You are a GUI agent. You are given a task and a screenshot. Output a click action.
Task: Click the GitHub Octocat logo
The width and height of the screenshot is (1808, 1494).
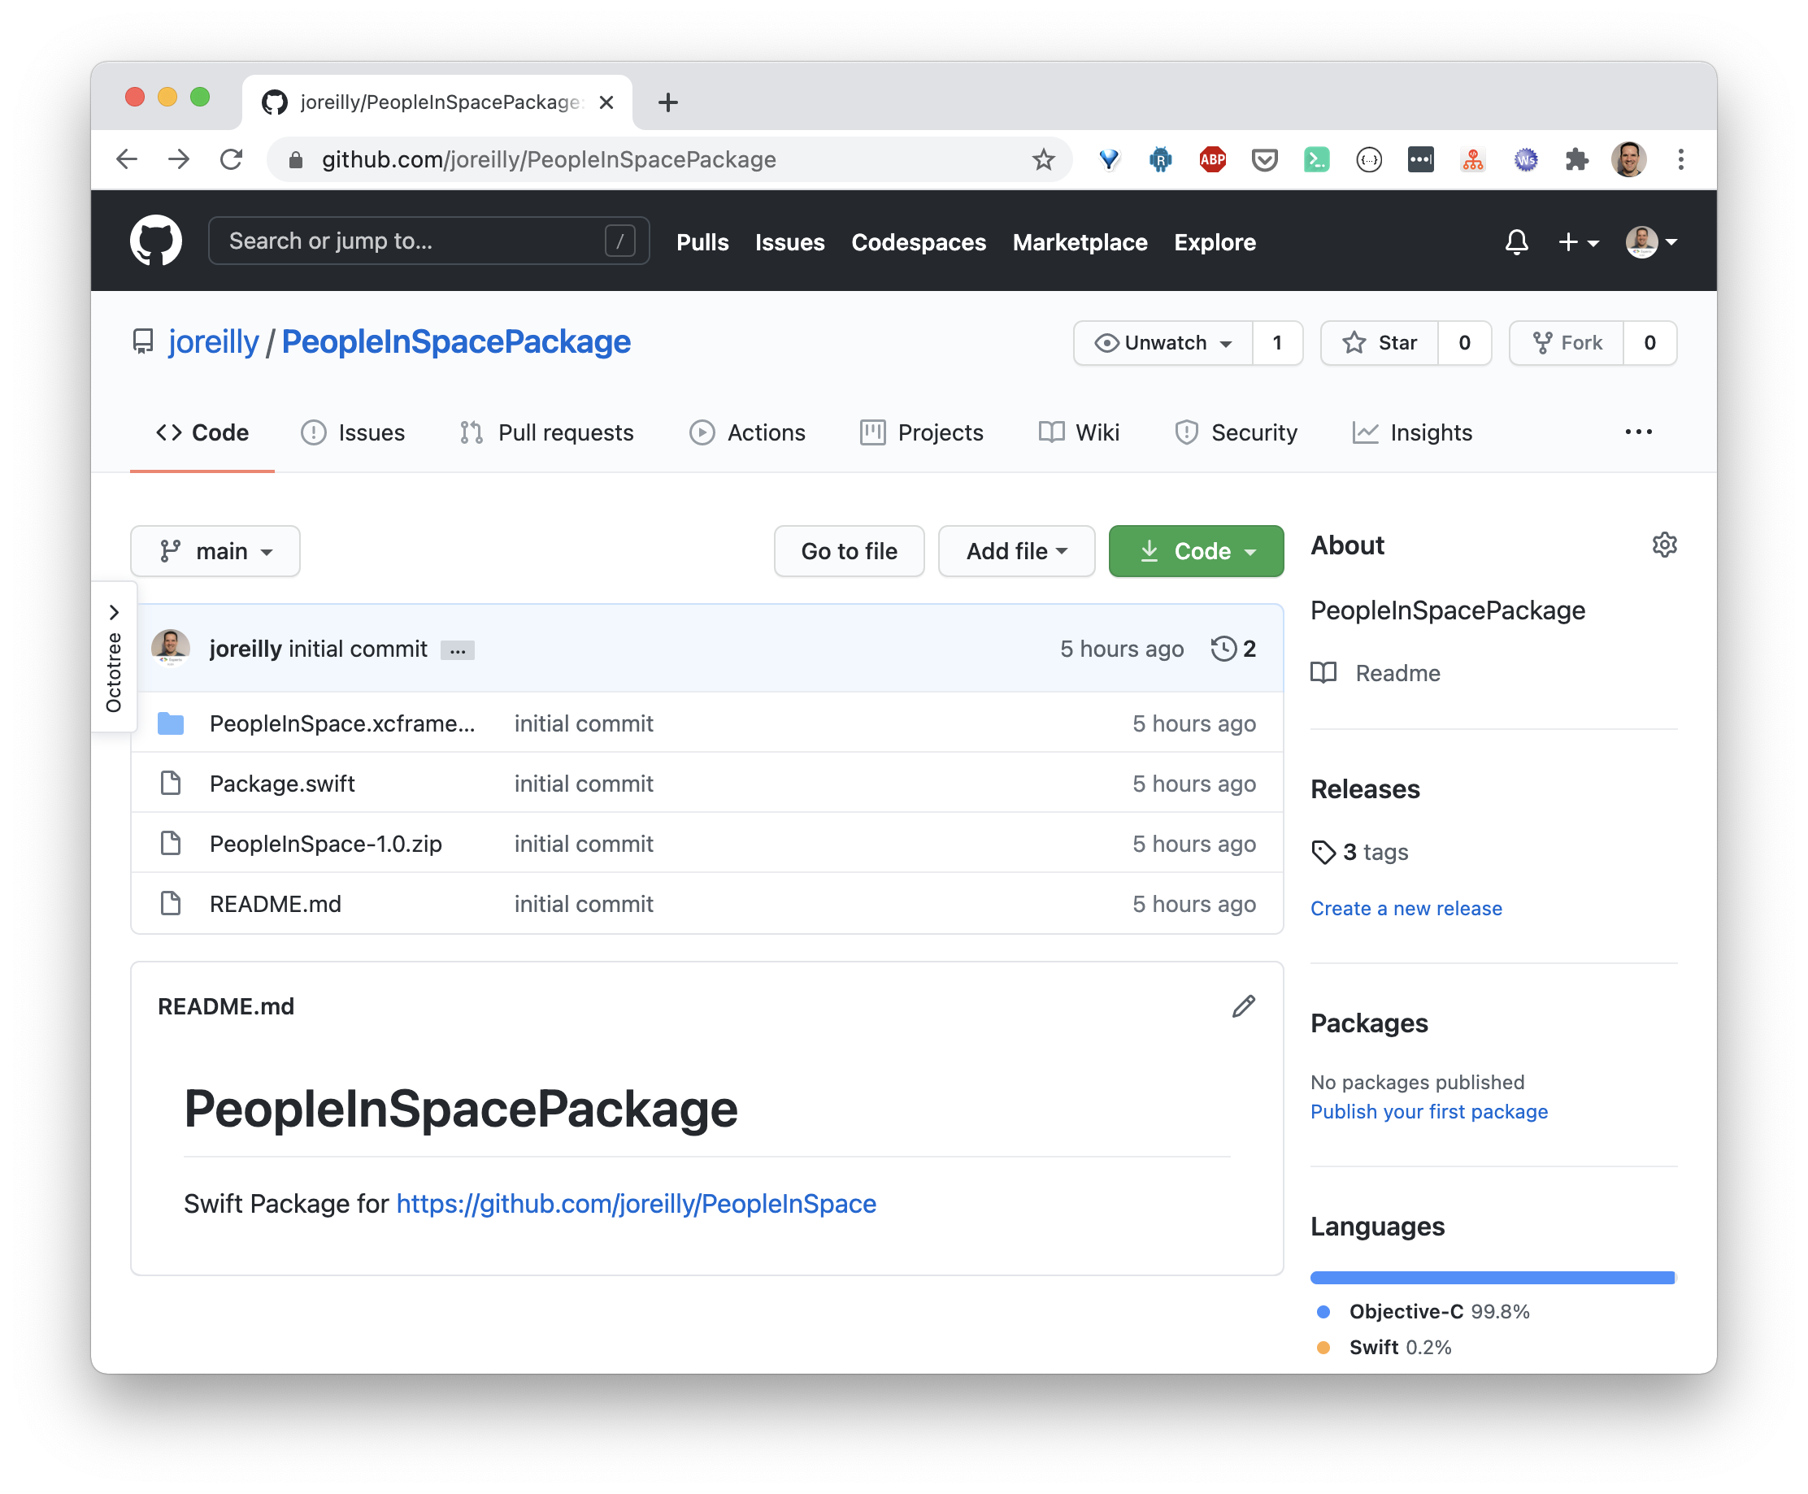156,241
